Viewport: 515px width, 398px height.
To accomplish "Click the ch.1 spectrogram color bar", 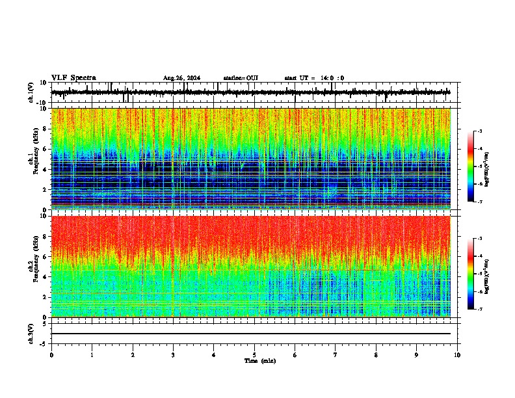I will [471, 166].
